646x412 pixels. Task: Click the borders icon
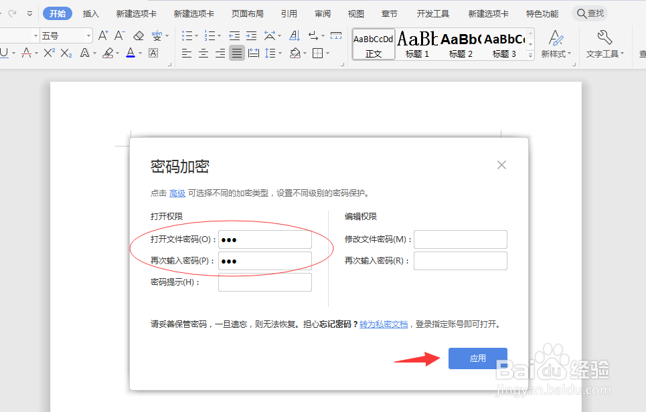[x=317, y=53]
